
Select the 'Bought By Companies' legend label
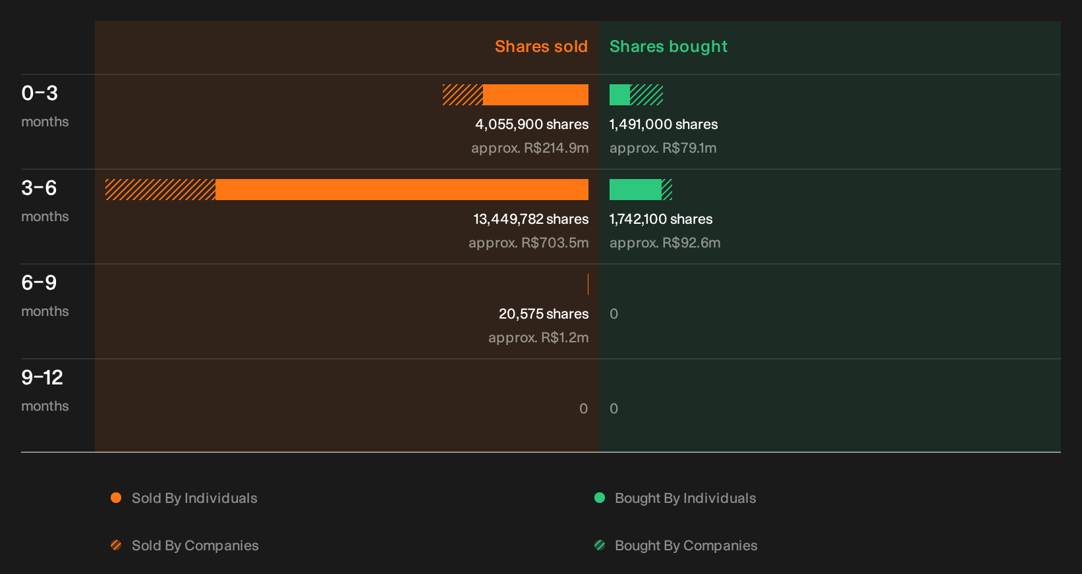tap(686, 546)
